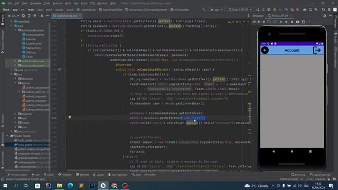This screenshot has height=190, width=338.
Task: Click emulator toolbar Home circle icon
Action: click(x=286, y=22)
